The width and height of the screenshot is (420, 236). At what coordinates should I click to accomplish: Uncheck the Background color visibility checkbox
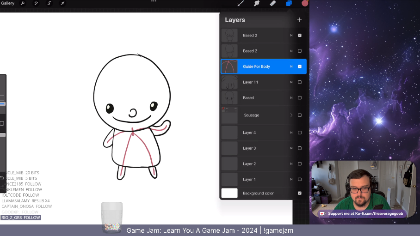(x=300, y=193)
